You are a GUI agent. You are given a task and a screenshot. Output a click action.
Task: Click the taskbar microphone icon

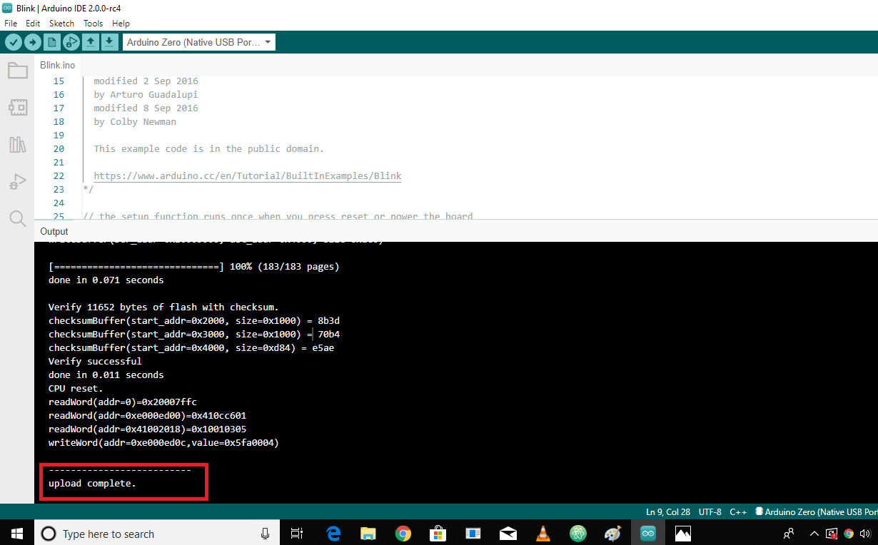tap(265, 533)
